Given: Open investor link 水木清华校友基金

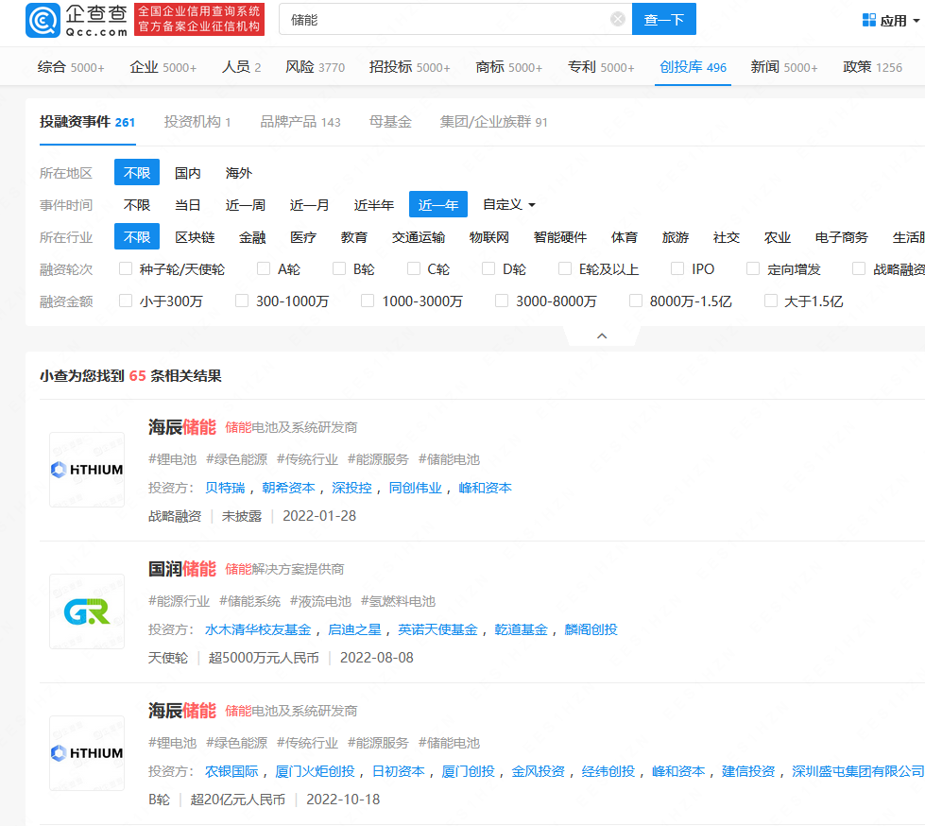Looking at the screenshot, I should point(258,629).
